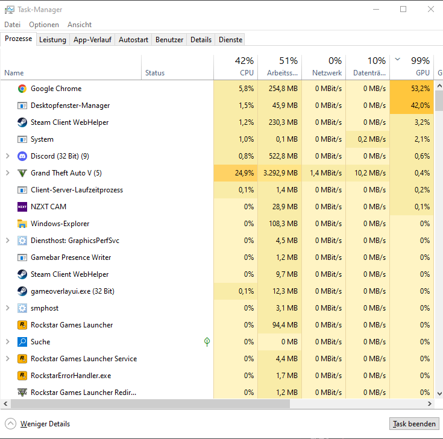Click the RockstarErrorHandler.exe icon
The width and height of the screenshot is (443, 439).
pos(22,376)
